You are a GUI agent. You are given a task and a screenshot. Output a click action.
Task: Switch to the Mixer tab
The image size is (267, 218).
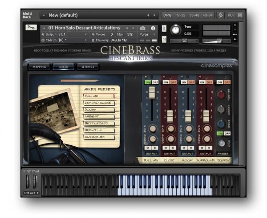[64, 67]
